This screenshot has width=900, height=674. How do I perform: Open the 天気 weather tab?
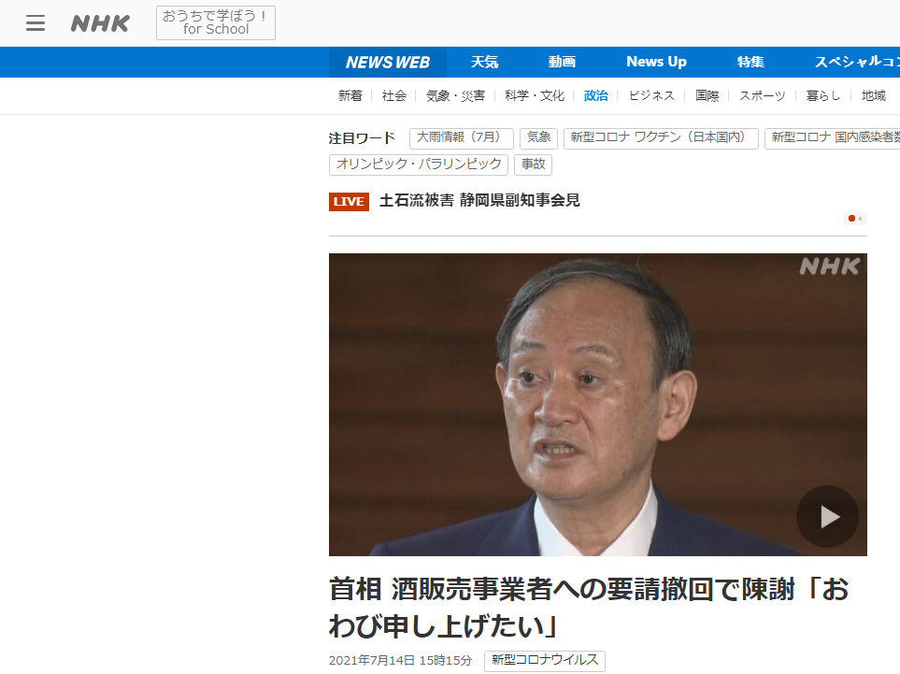(484, 62)
